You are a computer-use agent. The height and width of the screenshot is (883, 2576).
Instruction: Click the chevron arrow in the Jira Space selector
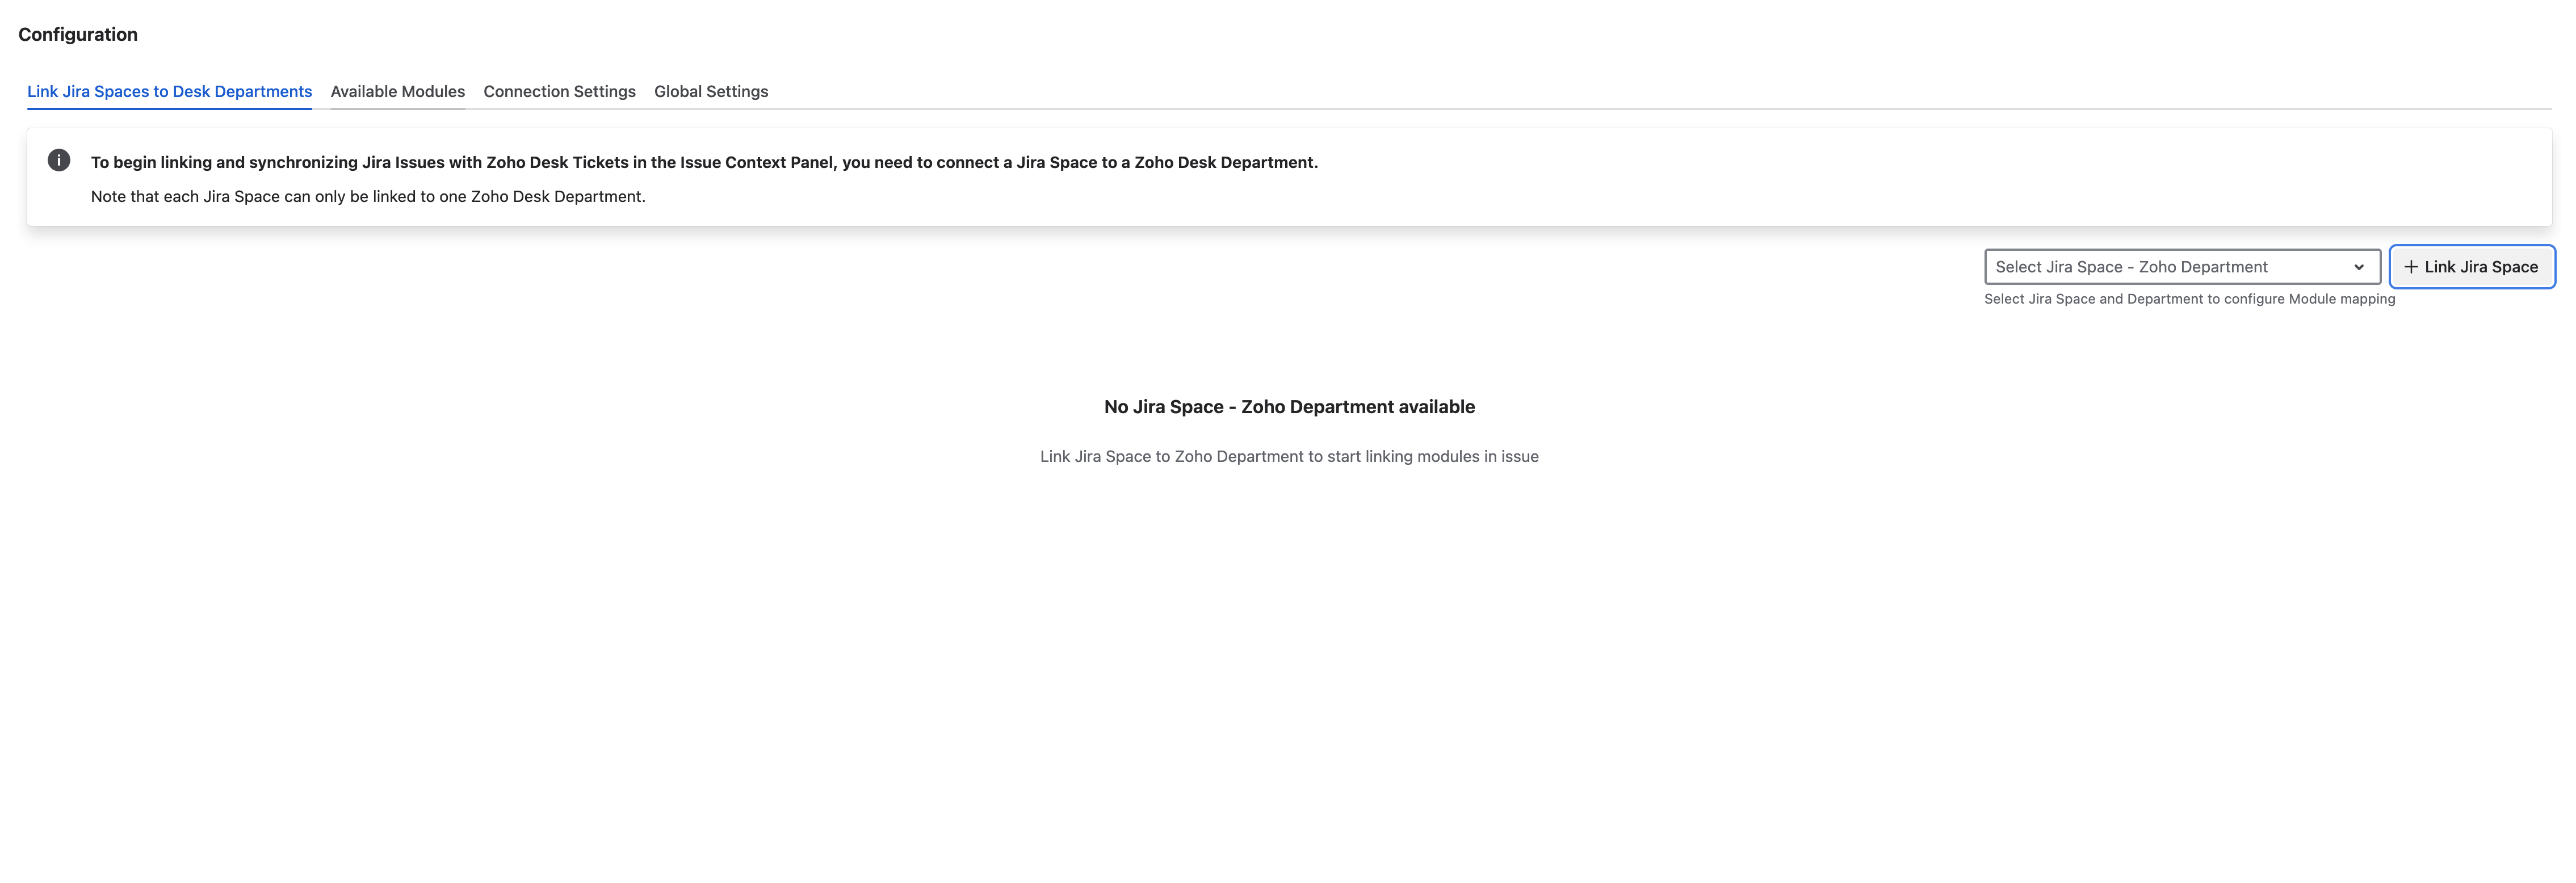tap(2359, 267)
